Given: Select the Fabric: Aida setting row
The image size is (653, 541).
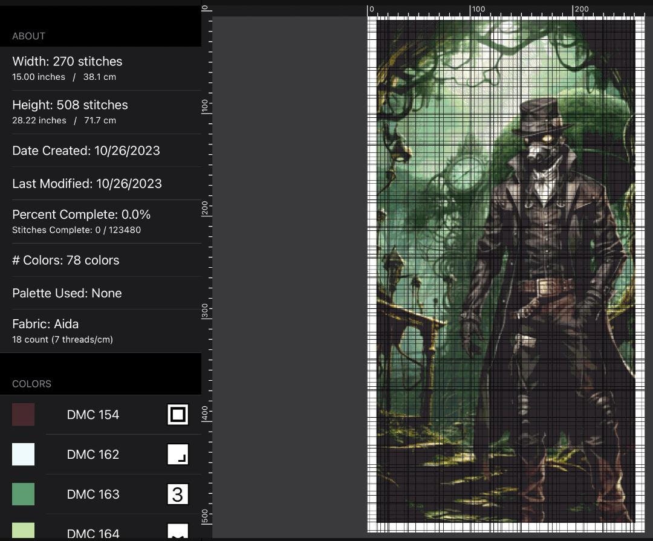Looking at the screenshot, I should [100, 331].
